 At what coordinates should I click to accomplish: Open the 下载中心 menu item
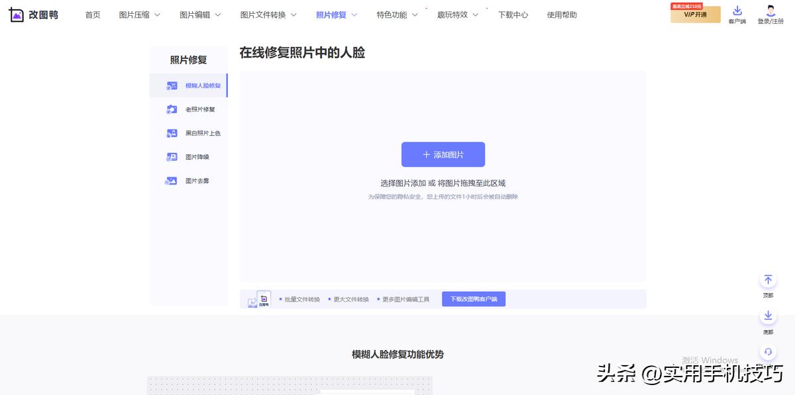pos(513,15)
